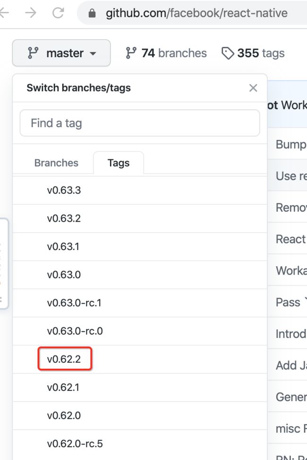This screenshot has width=307, height=460.
Task: Open the 355 tags link
Action: coord(253,53)
